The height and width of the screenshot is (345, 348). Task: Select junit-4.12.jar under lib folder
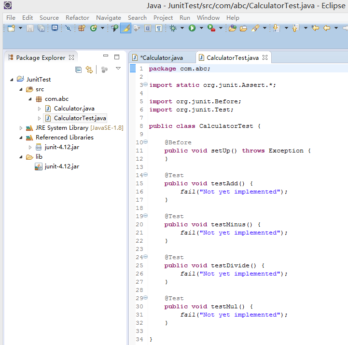pos(62,166)
